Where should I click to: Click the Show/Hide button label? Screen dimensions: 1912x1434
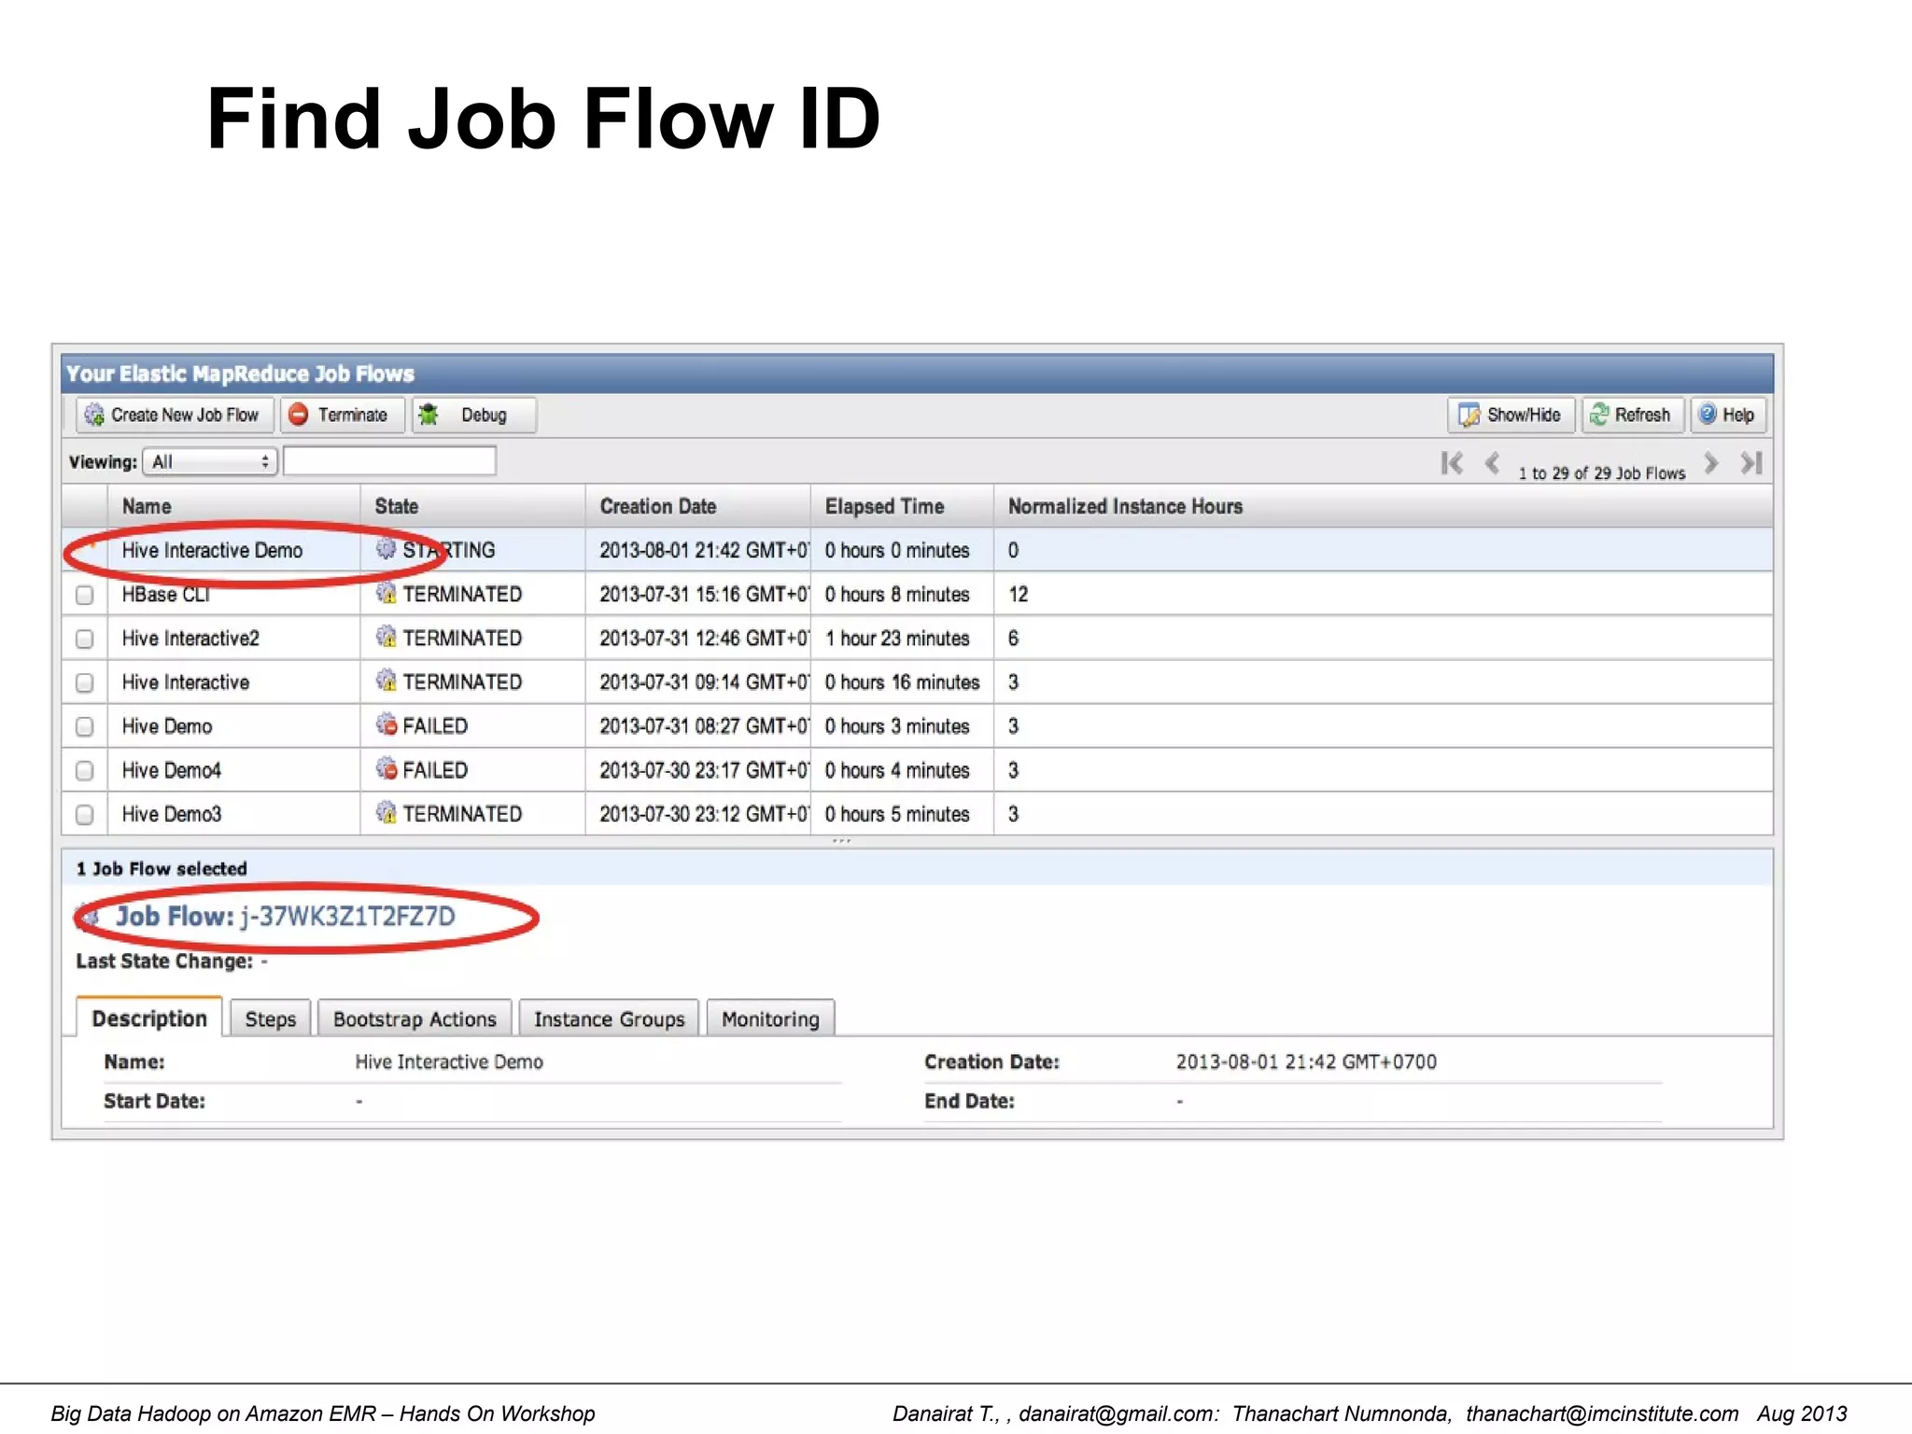pyautogui.click(x=1524, y=415)
